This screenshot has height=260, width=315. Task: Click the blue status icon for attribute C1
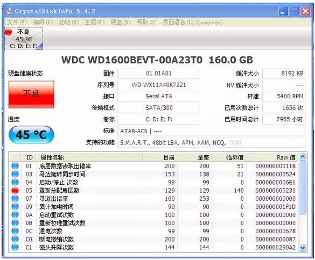15,247
